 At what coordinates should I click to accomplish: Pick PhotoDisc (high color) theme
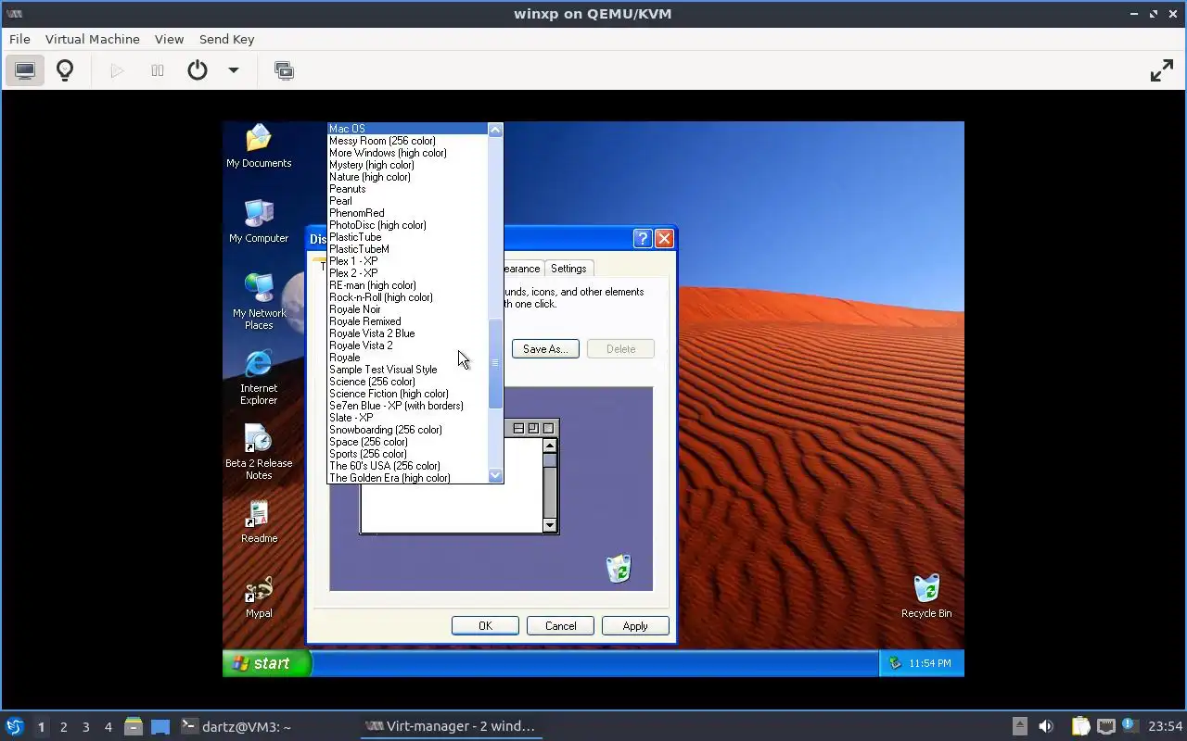(408, 225)
